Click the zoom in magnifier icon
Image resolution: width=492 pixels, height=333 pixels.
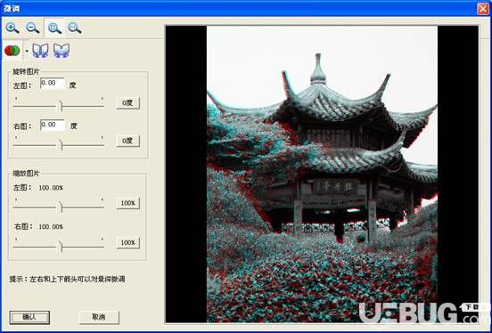pyautogui.click(x=12, y=28)
